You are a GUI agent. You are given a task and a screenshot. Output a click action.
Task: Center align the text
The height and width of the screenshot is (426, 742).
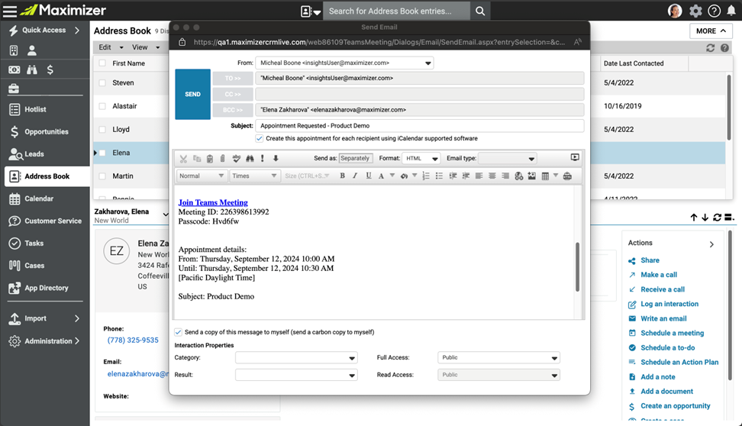(492, 176)
